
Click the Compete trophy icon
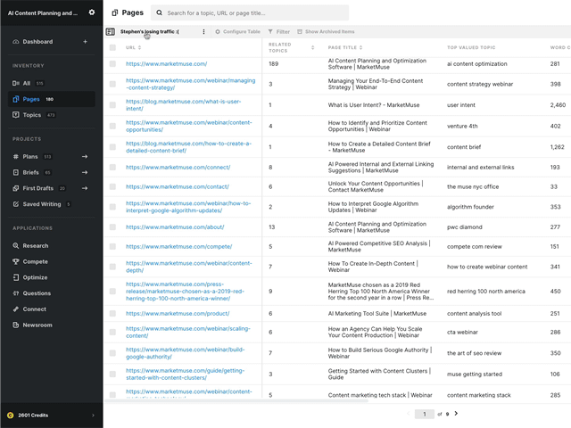(16, 261)
